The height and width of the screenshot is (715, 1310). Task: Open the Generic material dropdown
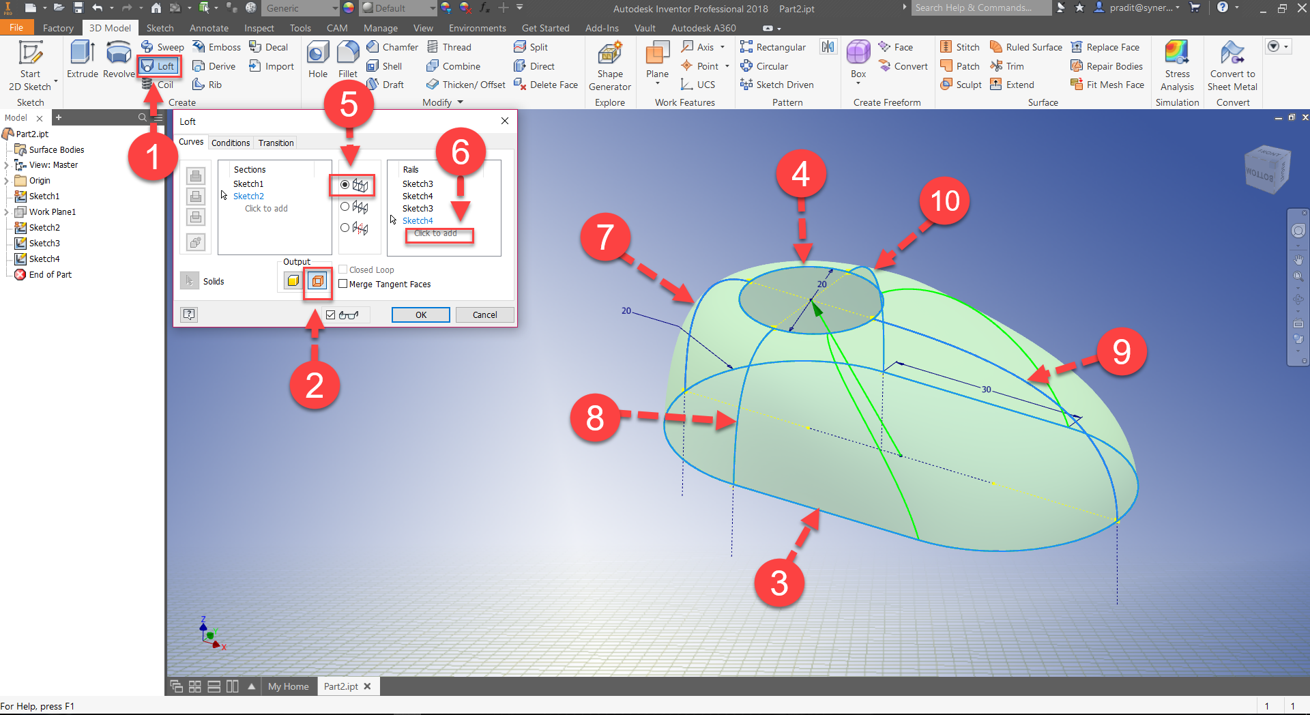click(334, 8)
